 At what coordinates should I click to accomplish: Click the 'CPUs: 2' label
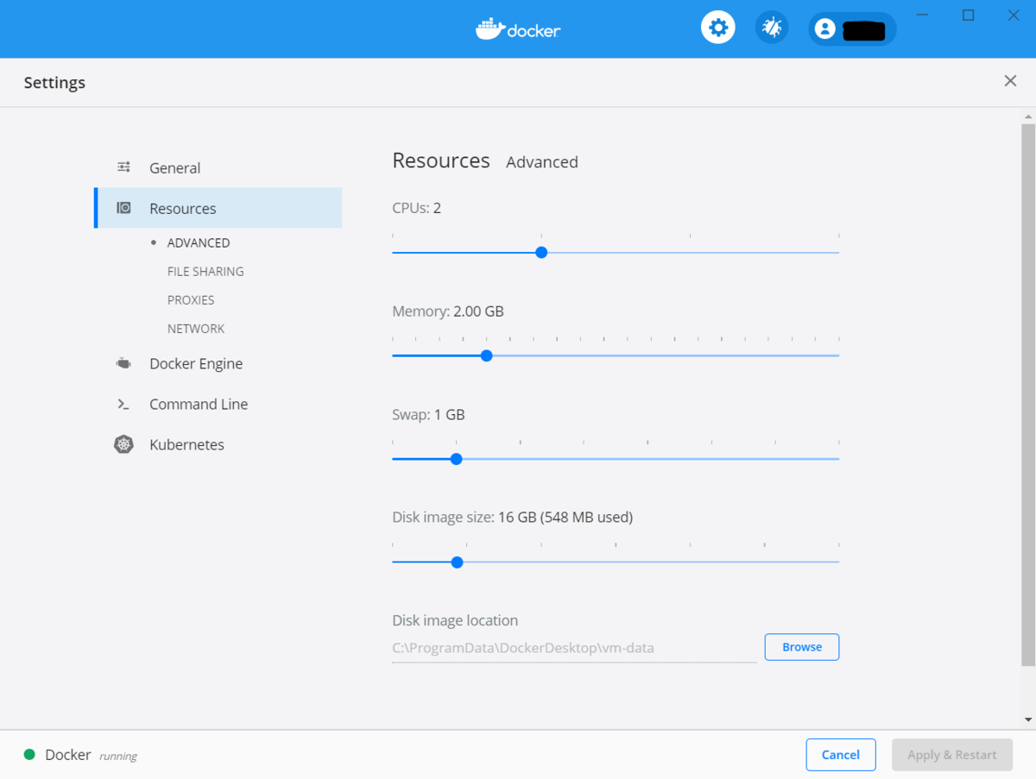[417, 208]
